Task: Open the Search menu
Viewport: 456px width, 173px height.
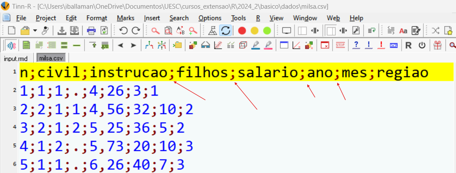Action: 179,18
